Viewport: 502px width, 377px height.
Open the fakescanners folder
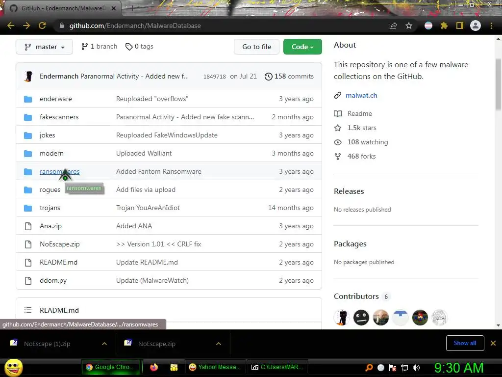point(59,117)
